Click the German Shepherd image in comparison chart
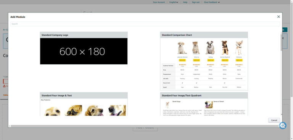293x140 pixels. pyautogui.click(x=225, y=48)
